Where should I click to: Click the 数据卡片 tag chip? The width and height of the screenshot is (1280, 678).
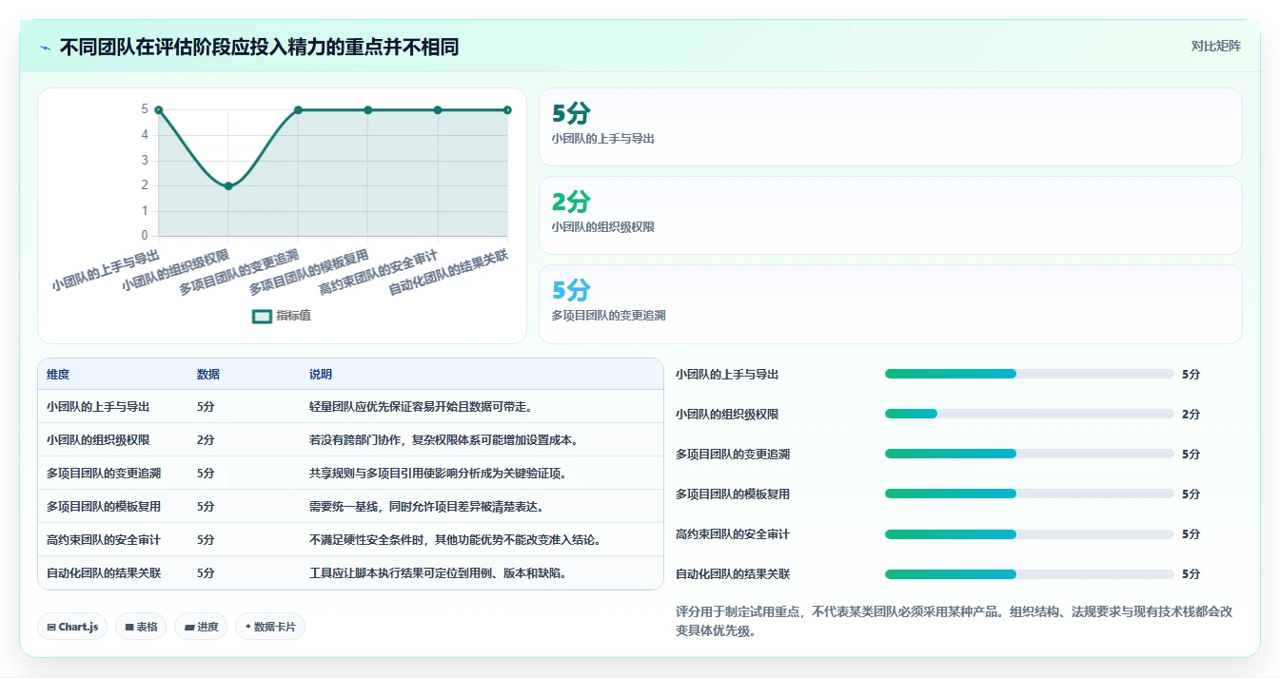pos(270,627)
